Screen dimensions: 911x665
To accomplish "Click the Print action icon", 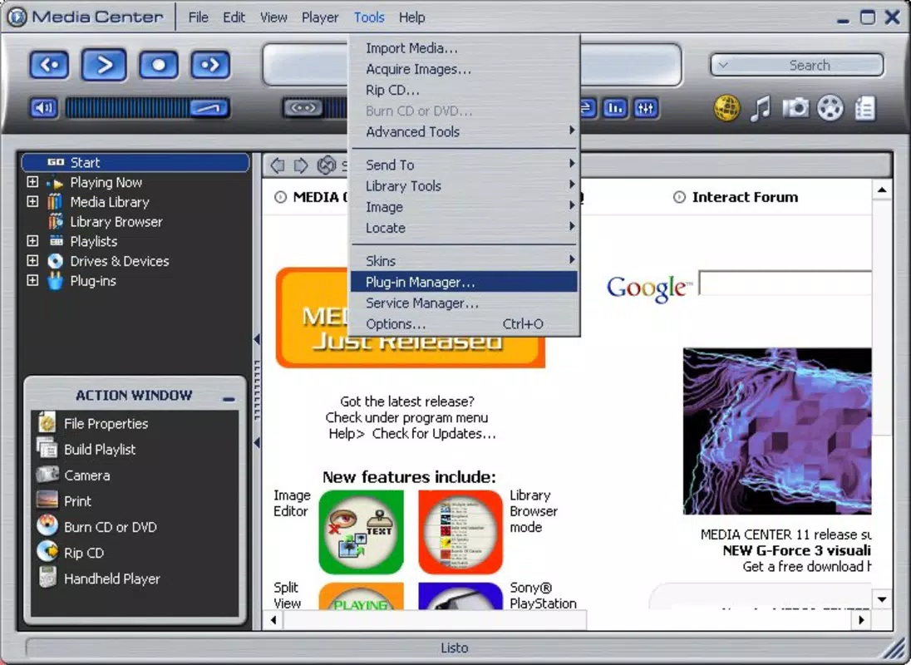I will point(47,500).
